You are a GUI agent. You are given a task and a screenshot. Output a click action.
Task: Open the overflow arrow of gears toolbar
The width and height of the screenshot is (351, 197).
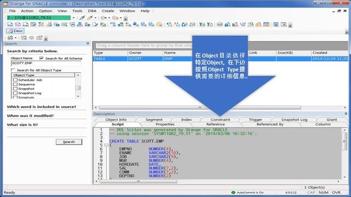click(x=46, y=39)
